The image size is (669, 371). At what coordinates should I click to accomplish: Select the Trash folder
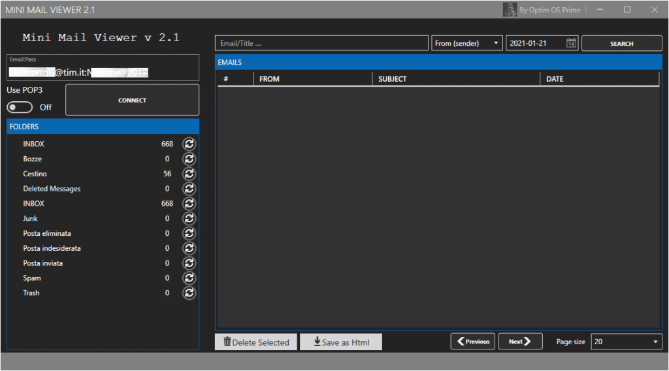tap(31, 293)
